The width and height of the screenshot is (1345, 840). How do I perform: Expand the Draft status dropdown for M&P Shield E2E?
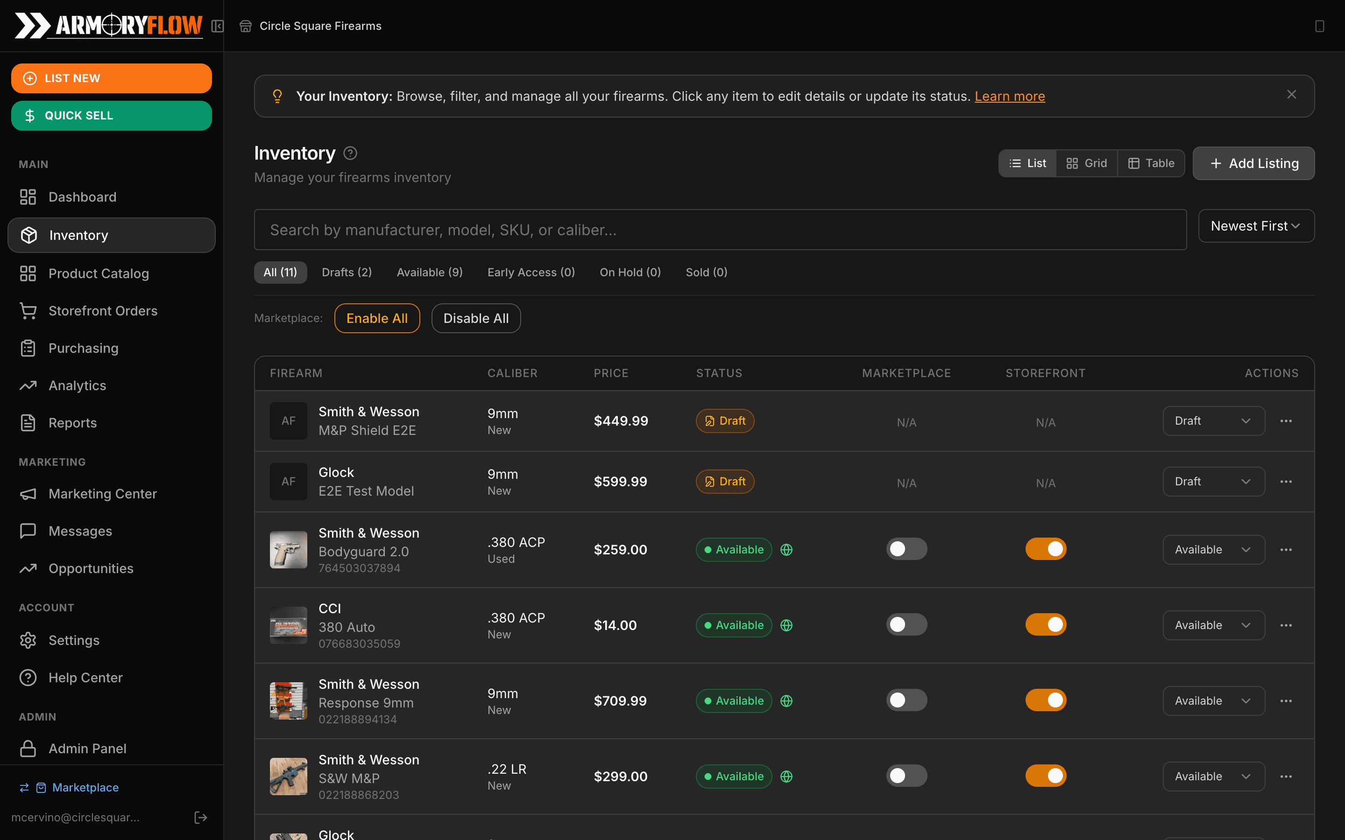click(1213, 420)
